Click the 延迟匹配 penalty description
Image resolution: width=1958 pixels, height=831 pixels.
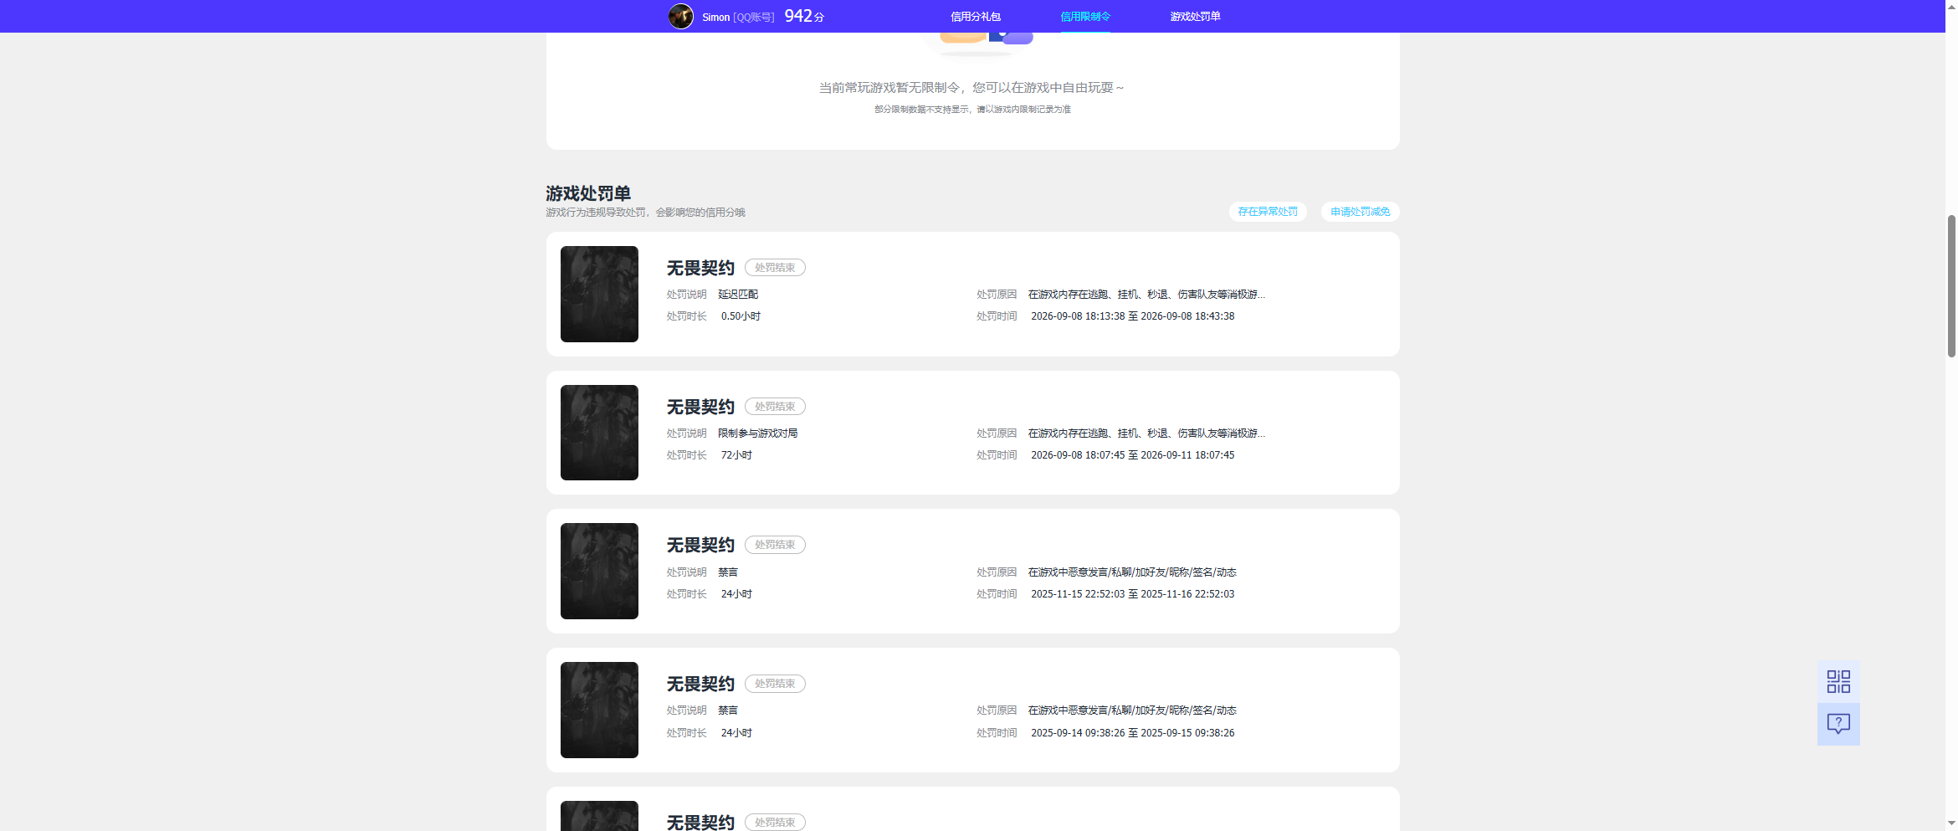click(738, 295)
